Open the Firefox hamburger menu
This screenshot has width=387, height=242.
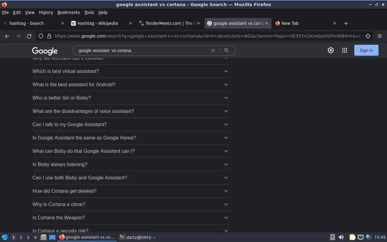(x=380, y=36)
